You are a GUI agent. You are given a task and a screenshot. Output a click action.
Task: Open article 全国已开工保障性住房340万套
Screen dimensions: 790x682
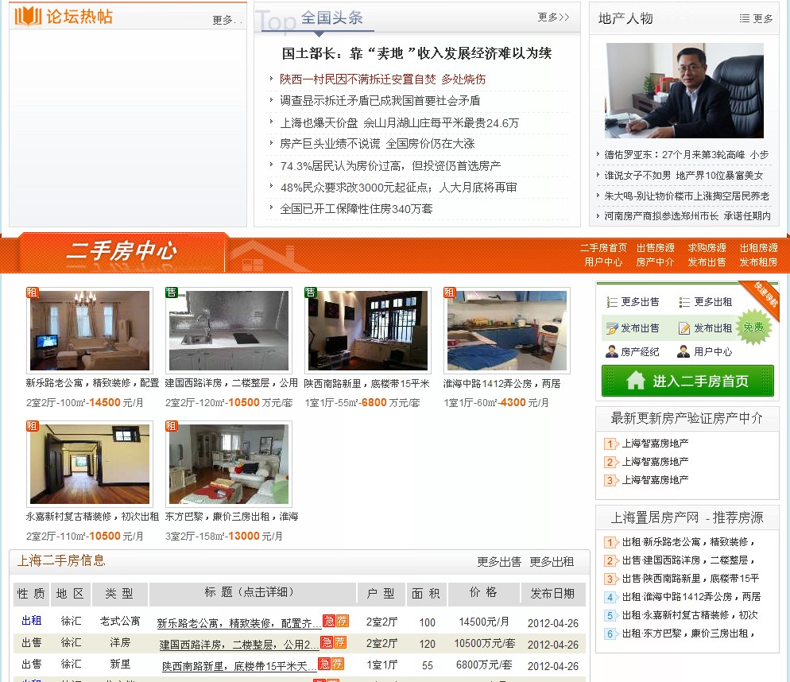[356, 209]
